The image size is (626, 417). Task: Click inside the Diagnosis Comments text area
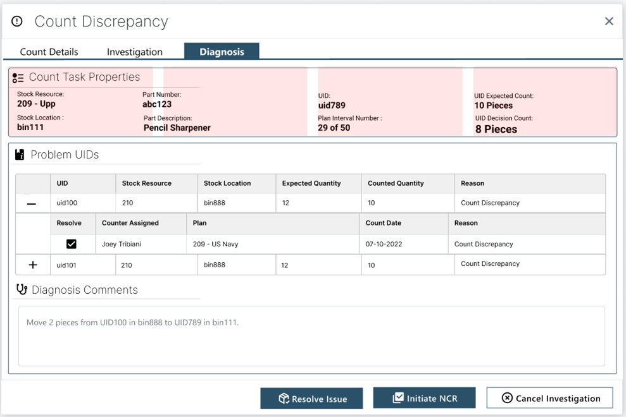click(310, 335)
